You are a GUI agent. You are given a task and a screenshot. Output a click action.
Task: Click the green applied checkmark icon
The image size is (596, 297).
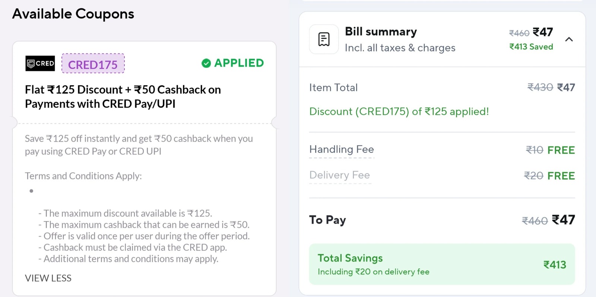[206, 63]
